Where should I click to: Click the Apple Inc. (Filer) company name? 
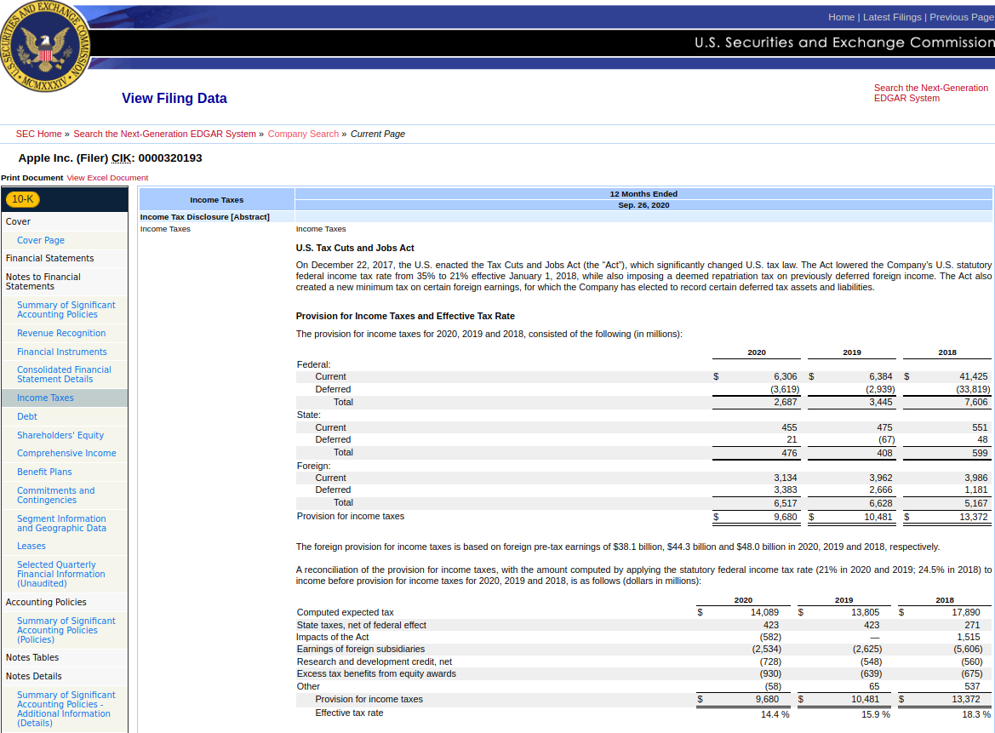tap(63, 158)
